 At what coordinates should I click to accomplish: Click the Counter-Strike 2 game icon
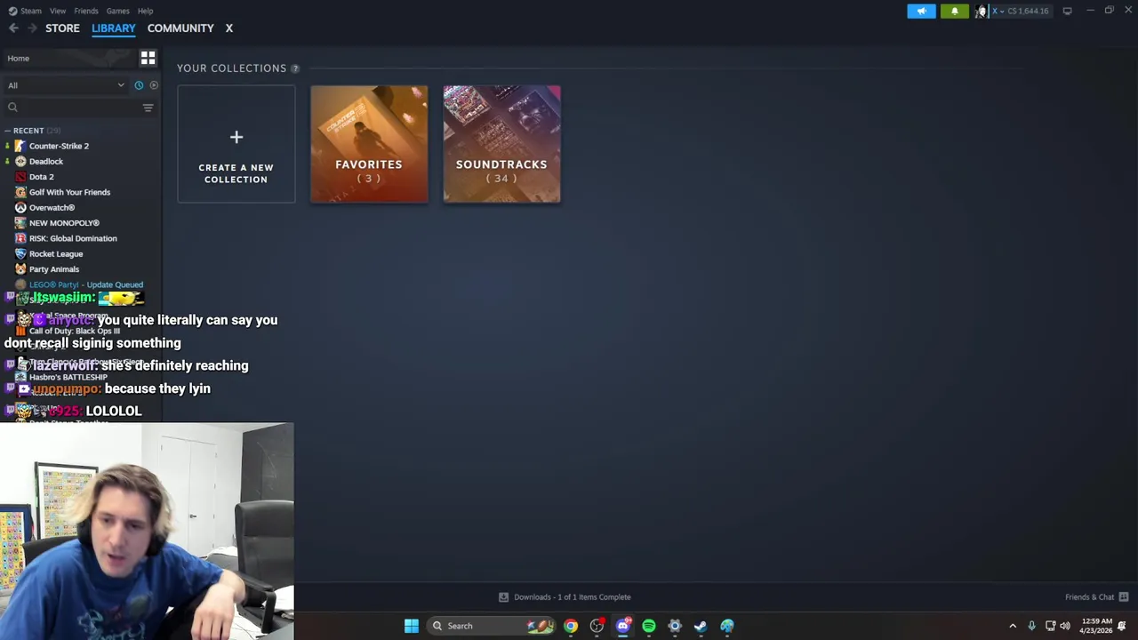(x=20, y=146)
